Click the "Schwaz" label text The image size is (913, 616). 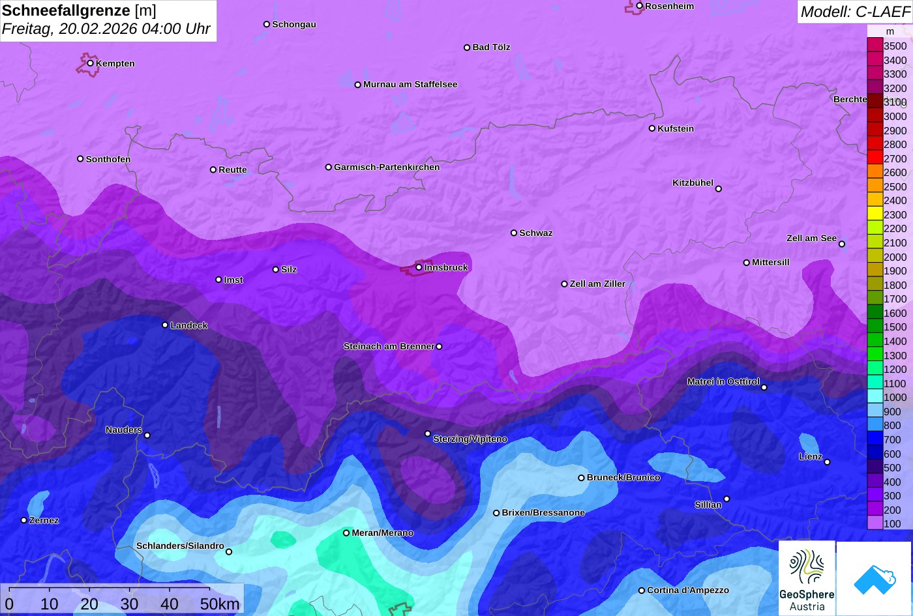tap(536, 233)
